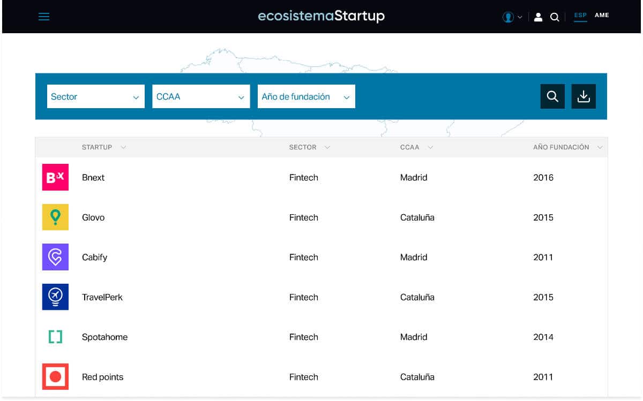Switch to ESP language tab
Screen dimensions: 643x401
[x=580, y=16]
